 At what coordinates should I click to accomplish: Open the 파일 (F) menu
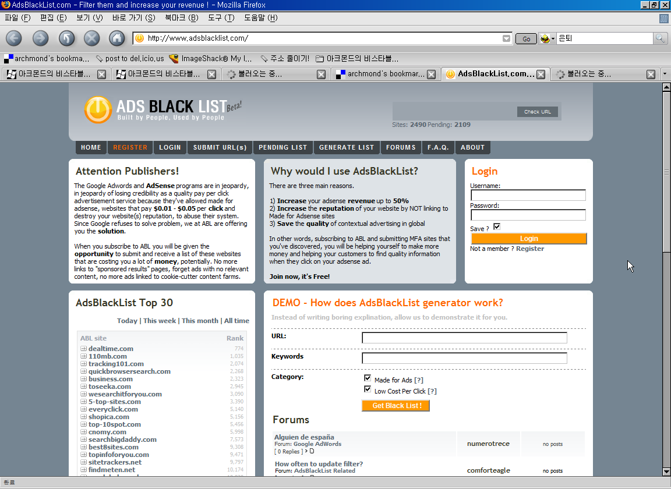[17, 18]
